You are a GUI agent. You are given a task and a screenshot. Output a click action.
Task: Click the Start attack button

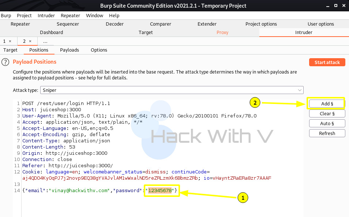pos(327,62)
